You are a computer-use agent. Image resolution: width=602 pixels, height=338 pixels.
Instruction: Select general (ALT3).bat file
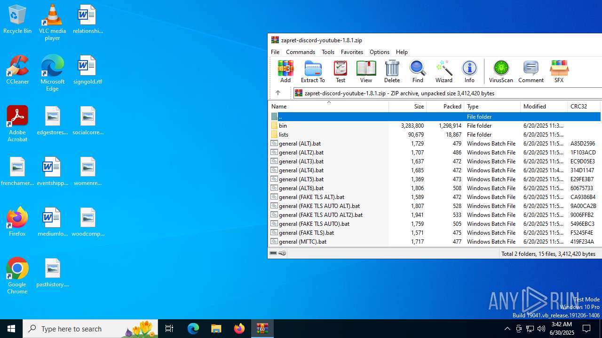point(435,161)
